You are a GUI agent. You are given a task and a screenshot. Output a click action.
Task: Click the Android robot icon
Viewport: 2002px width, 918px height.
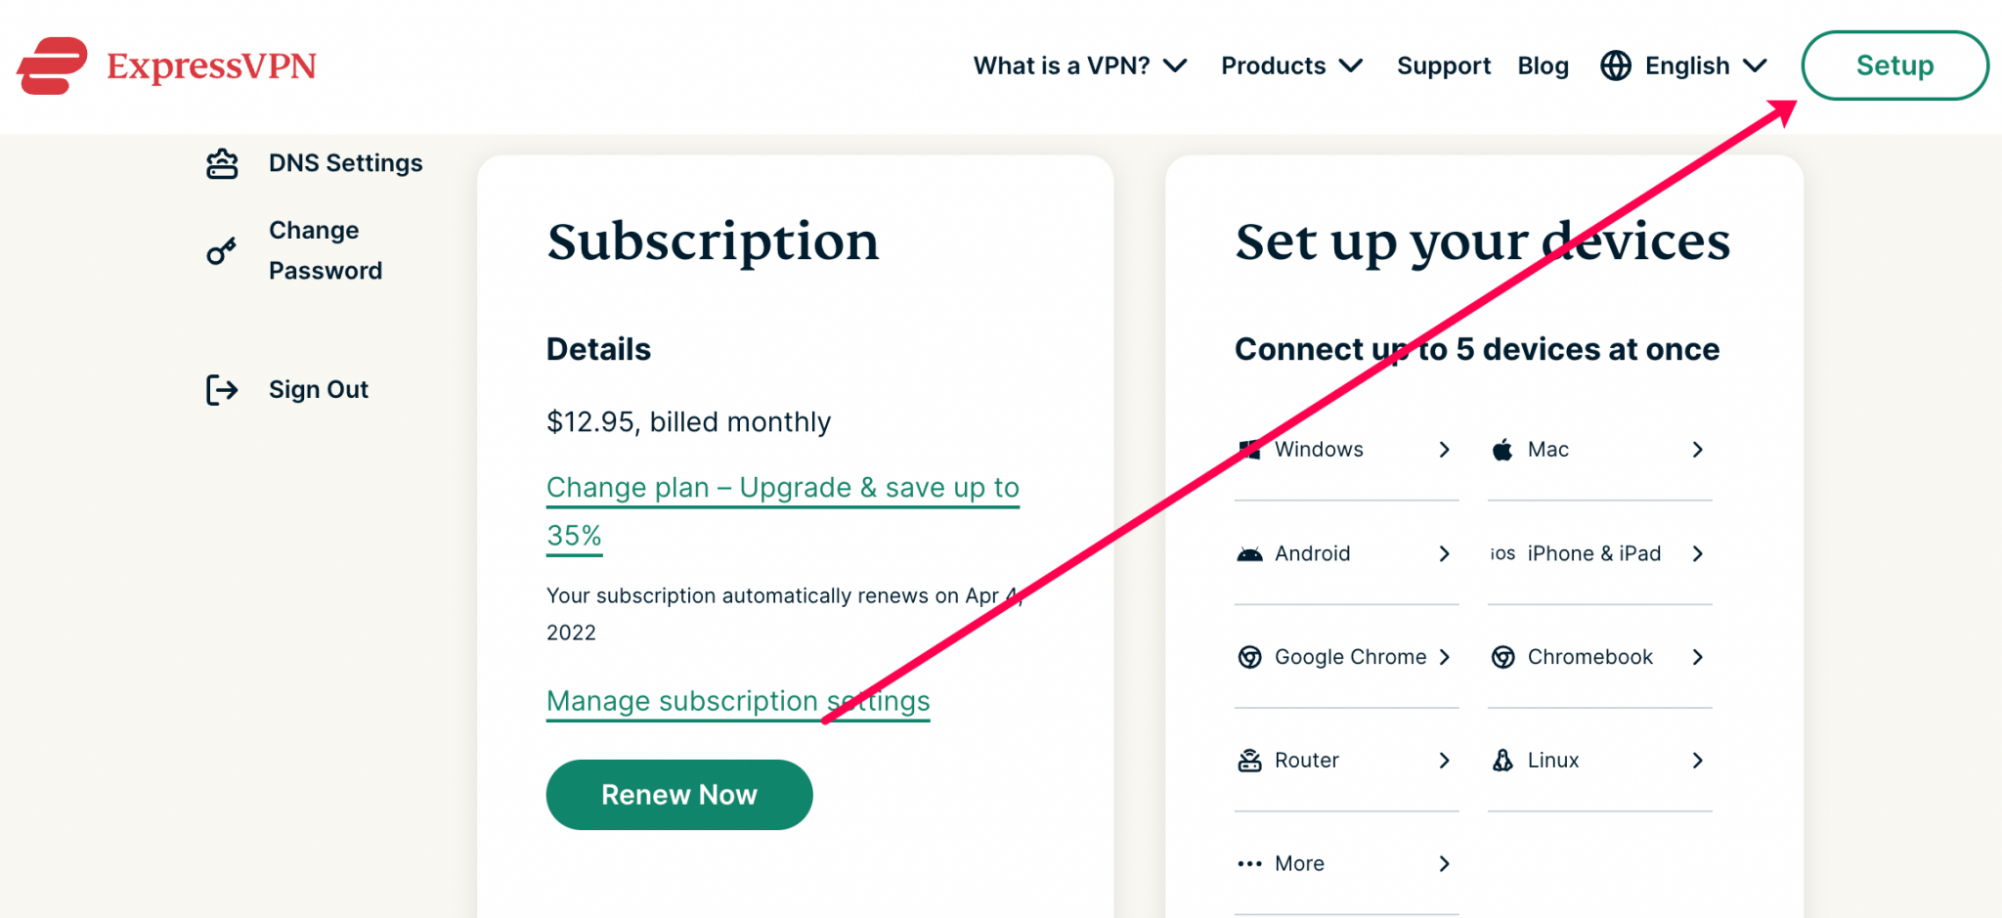[x=1249, y=553]
